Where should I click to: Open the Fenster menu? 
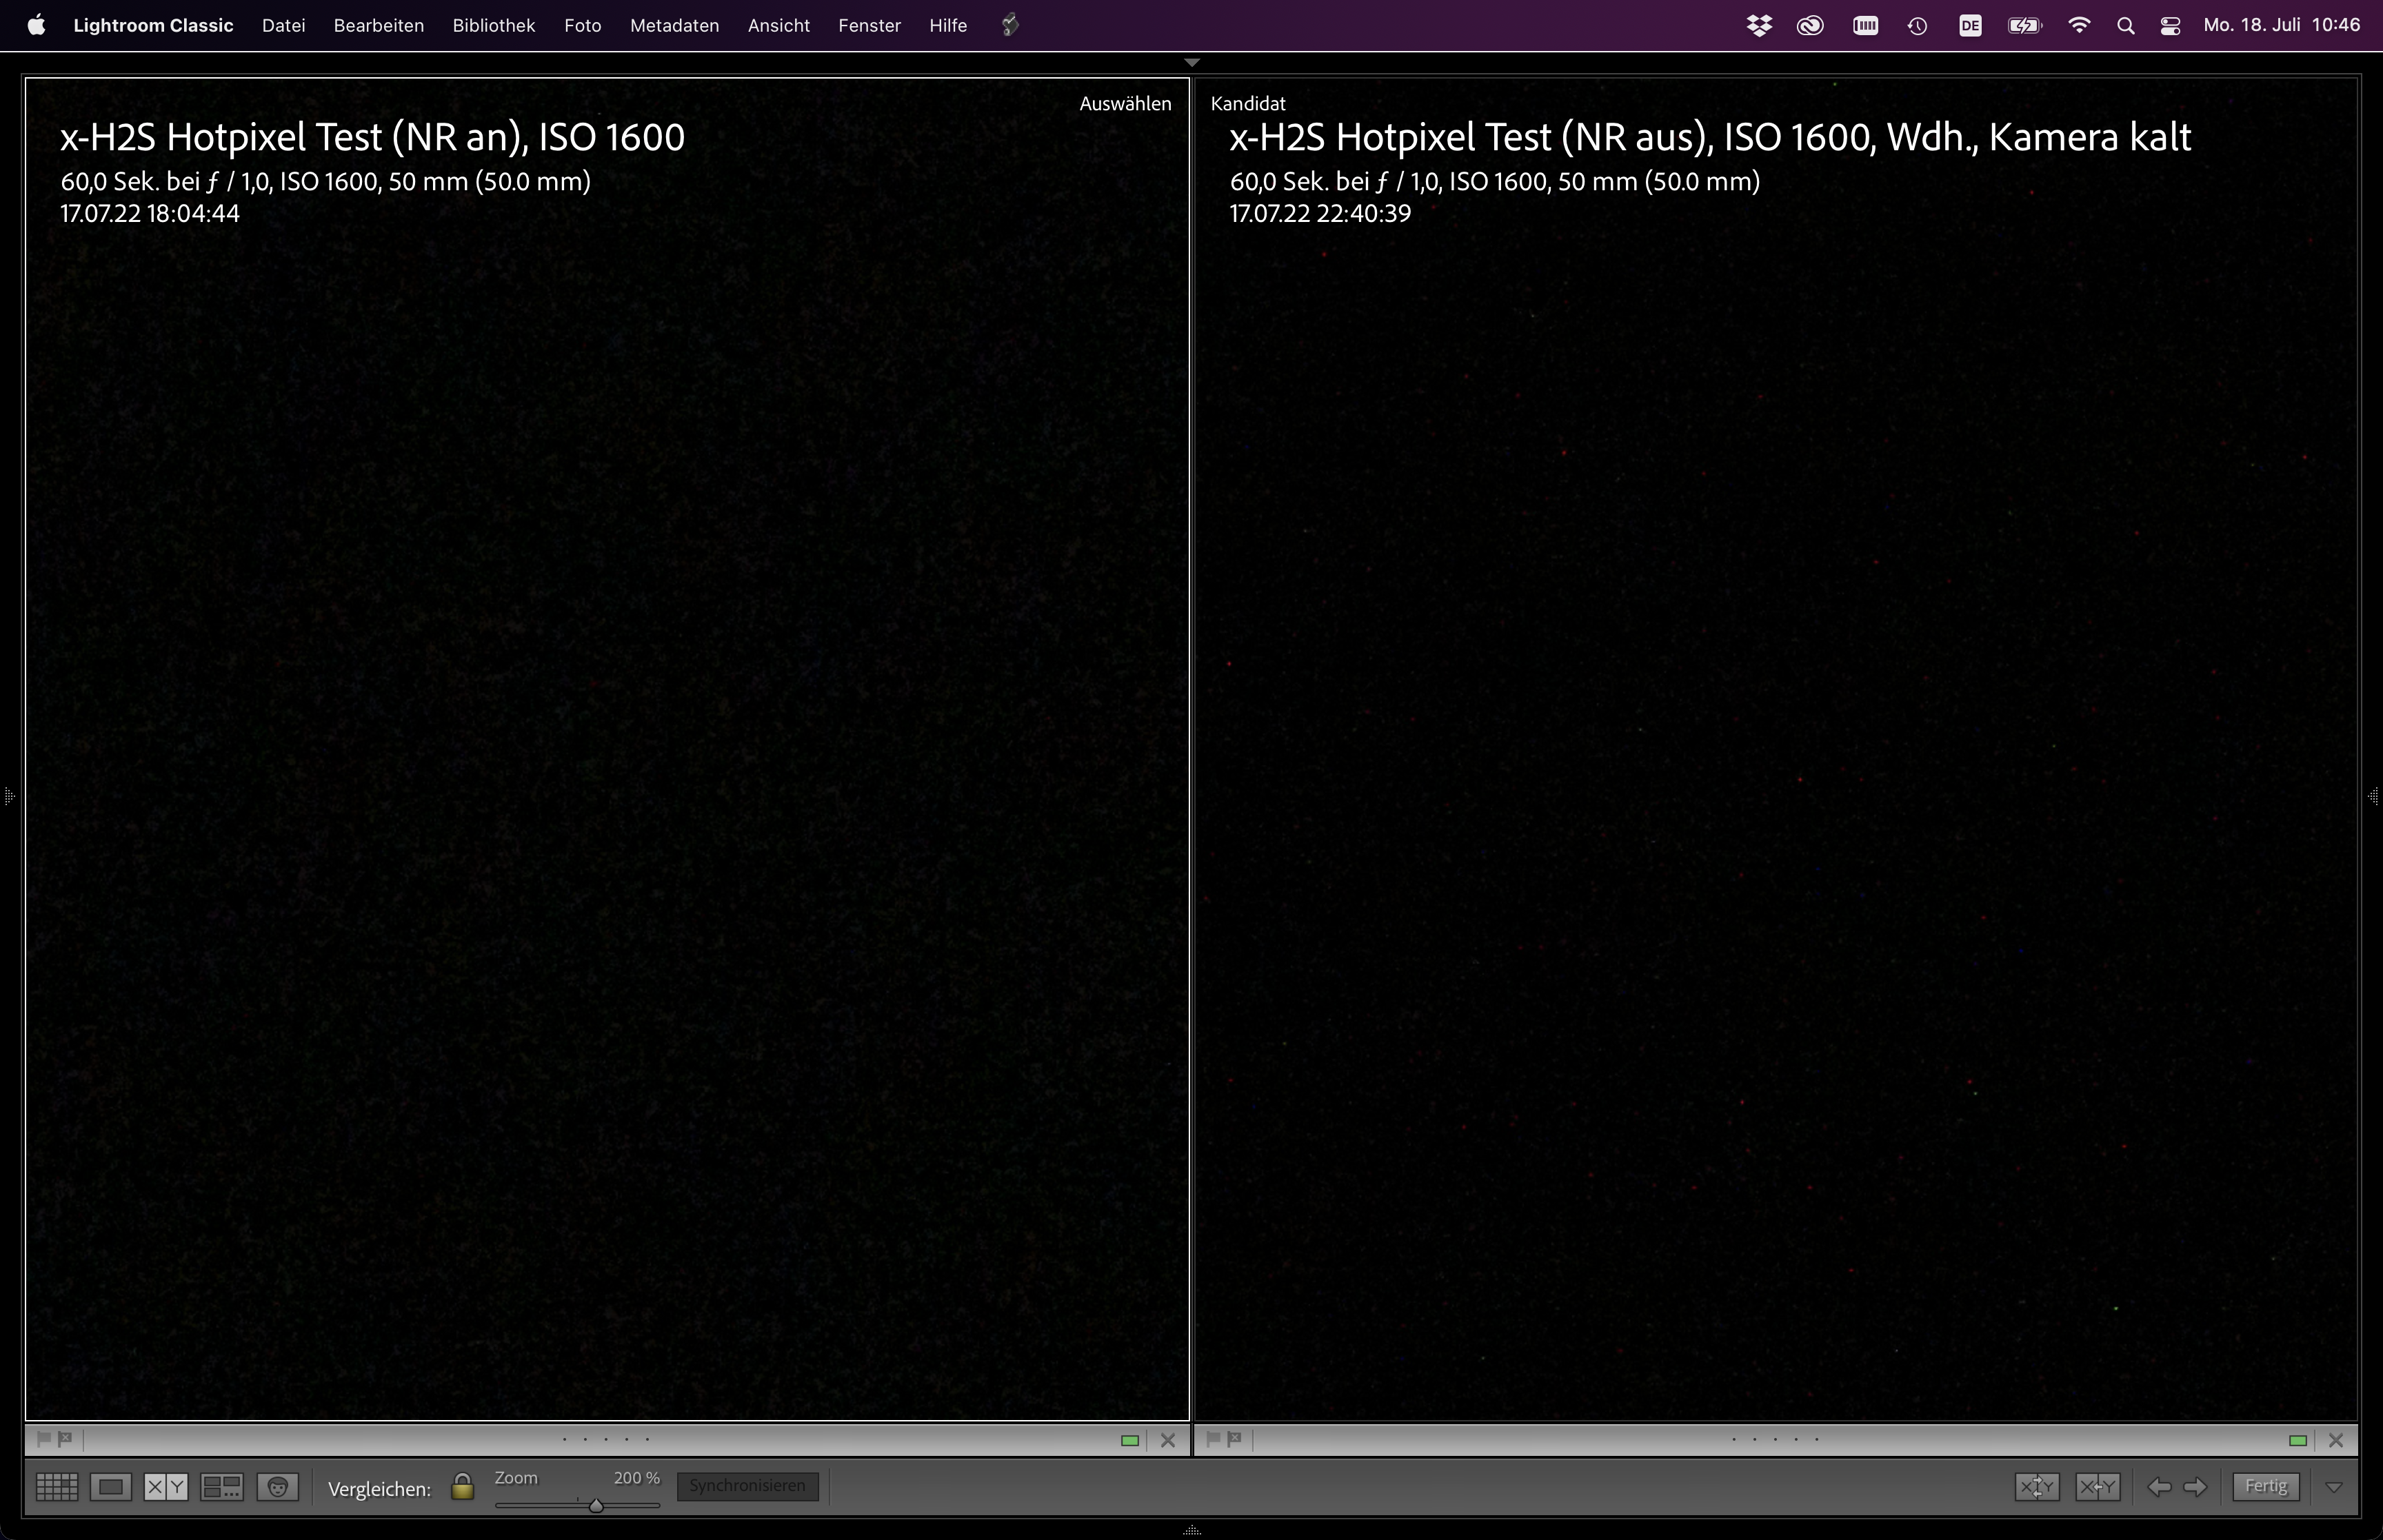pyautogui.click(x=870, y=25)
